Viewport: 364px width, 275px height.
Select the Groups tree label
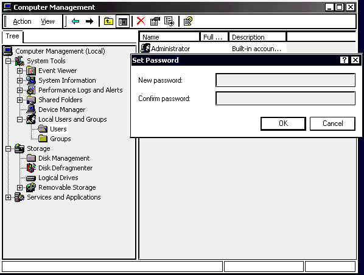(x=60, y=139)
